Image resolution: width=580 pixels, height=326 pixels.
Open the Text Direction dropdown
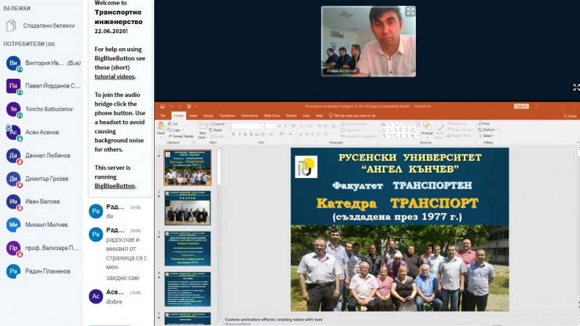point(354,124)
